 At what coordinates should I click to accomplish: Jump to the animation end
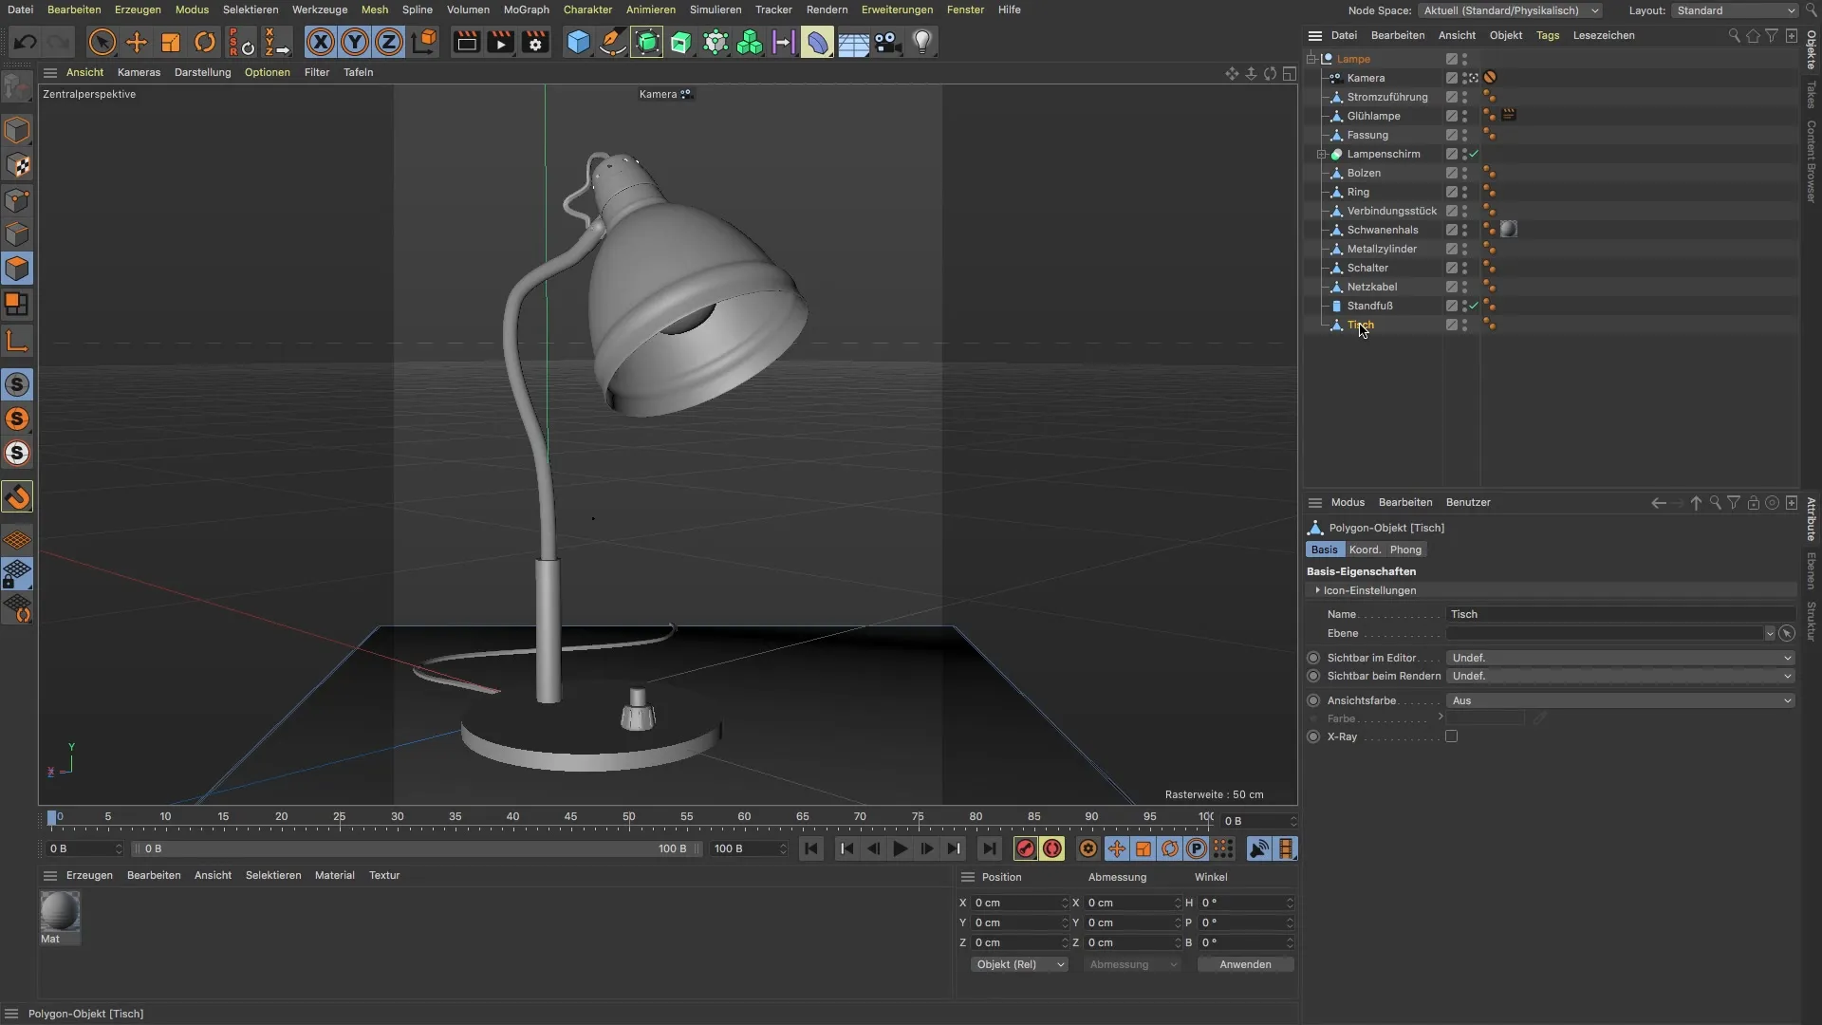[x=989, y=849]
